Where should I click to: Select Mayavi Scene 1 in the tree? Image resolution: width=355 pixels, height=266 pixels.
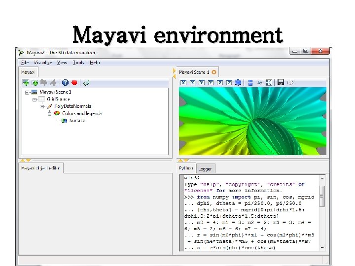pyautogui.click(x=55, y=92)
